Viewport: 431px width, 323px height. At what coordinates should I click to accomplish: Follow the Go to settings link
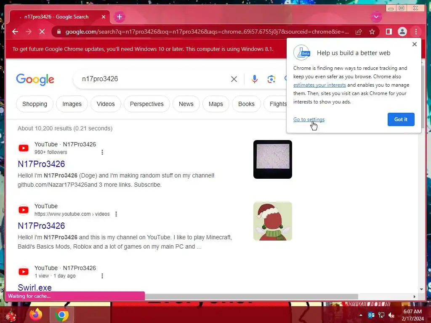(309, 119)
